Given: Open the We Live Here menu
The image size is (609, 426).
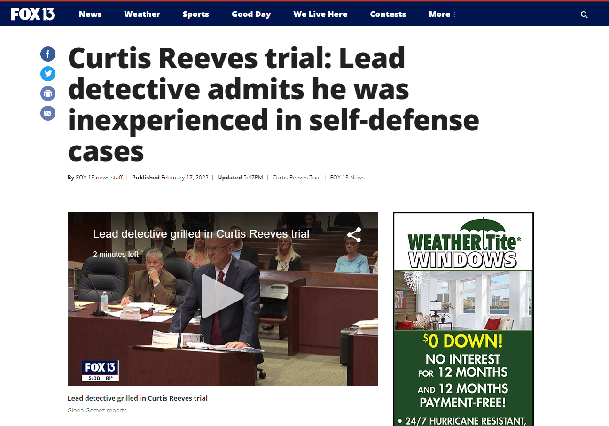Looking at the screenshot, I should point(320,14).
